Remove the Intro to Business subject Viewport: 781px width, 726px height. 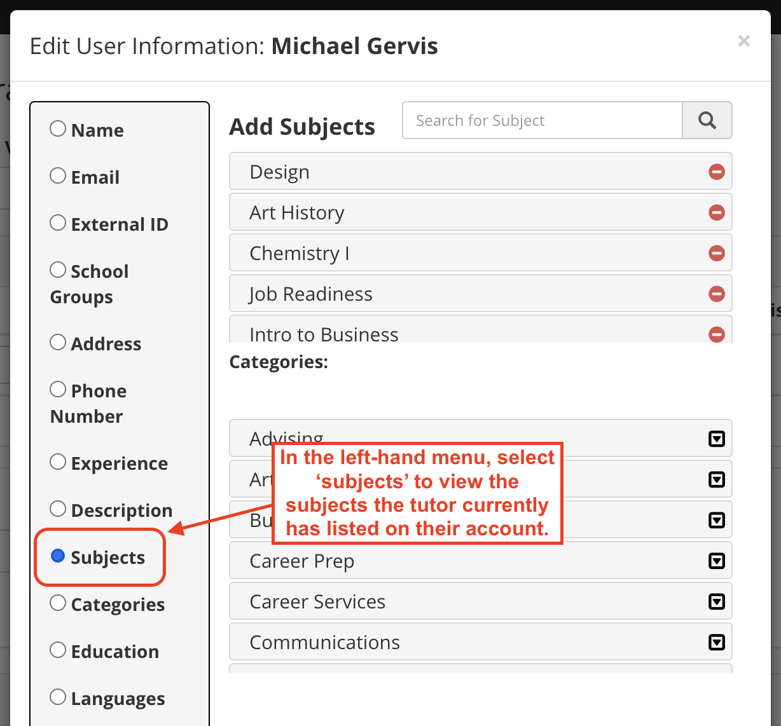coord(717,334)
